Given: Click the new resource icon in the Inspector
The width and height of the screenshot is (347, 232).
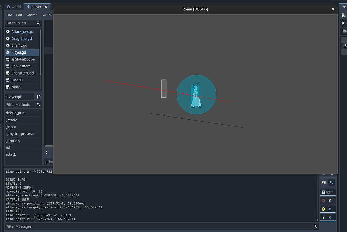Looking at the screenshot, I should click(343, 15).
